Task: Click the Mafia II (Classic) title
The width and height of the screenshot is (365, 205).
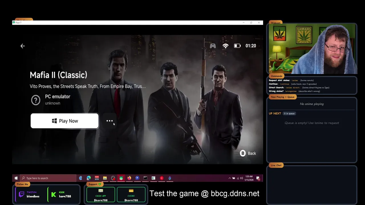Action: (58, 75)
